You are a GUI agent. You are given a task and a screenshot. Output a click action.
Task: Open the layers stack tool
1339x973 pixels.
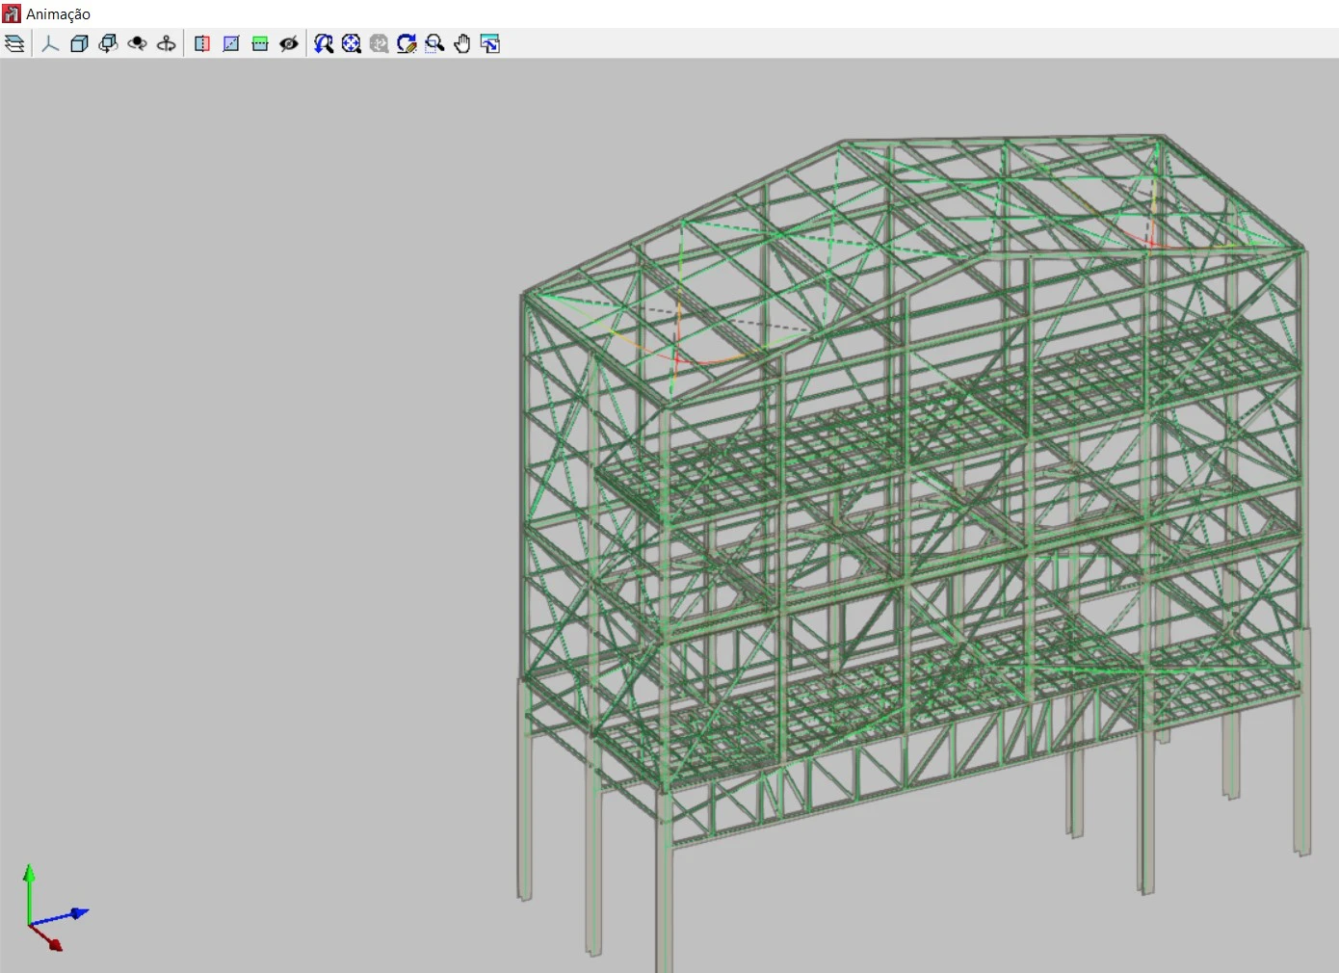pos(14,43)
